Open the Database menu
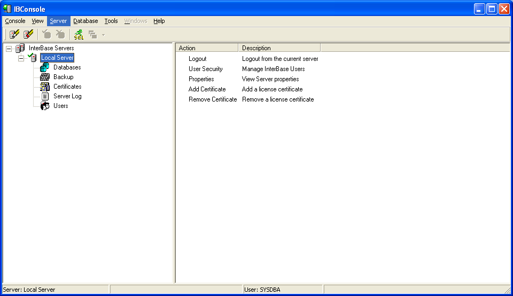Viewport: 513px width, 296px height. [x=85, y=21]
